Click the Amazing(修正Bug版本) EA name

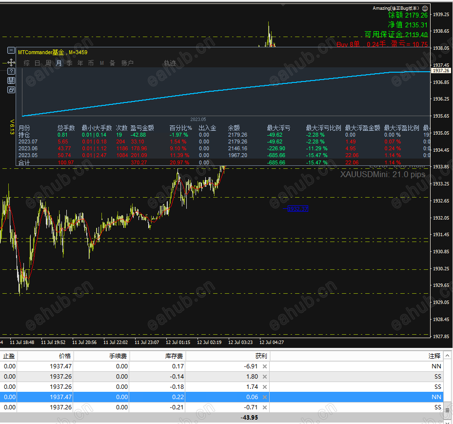(396, 8)
